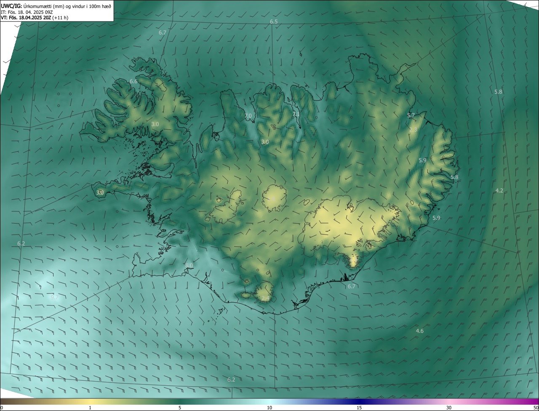The image size is (539, 411).
Task: Click the colour scale tick label 5
Action: tap(180, 408)
